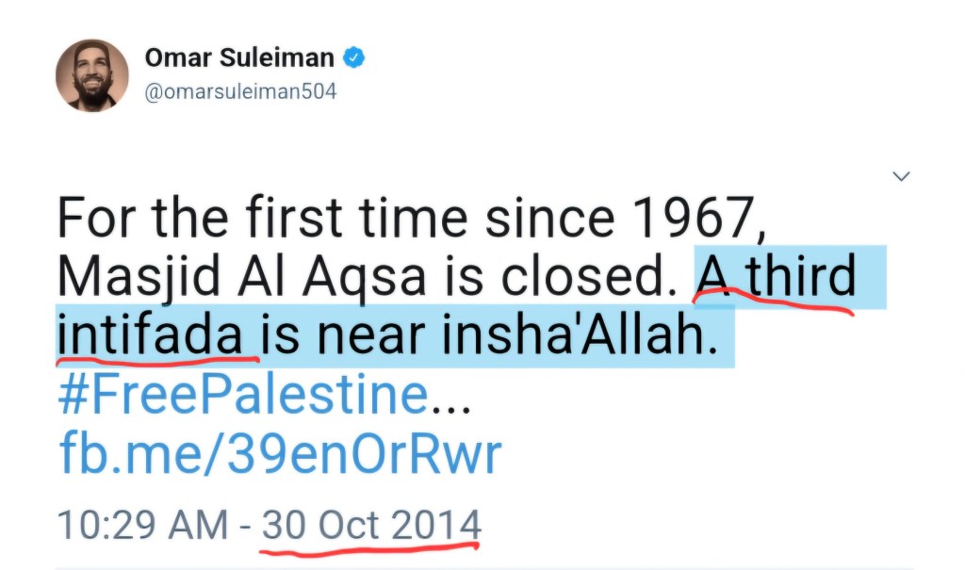Click the underlined date 30 Oct 2014
Image resolution: width=965 pixels, height=570 pixels.
pyautogui.click(x=371, y=524)
